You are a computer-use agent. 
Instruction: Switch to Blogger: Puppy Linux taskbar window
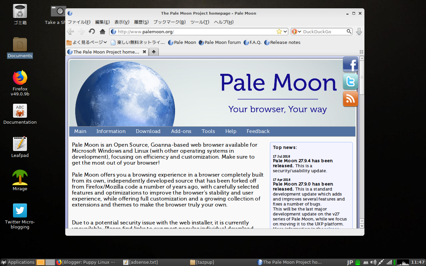tap(87, 262)
